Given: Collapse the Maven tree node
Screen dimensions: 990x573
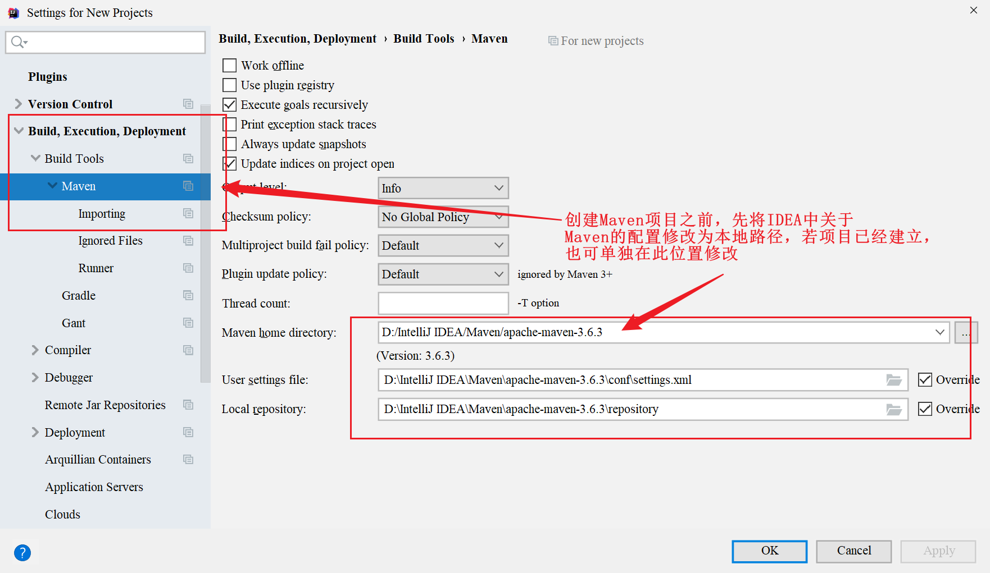Looking at the screenshot, I should 52,186.
